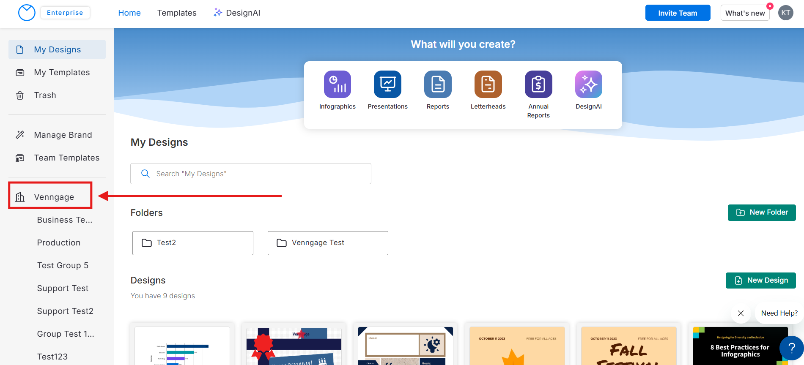The height and width of the screenshot is (365, 804).
Task: Open the Presentations design type
Action: click(387, 84)
